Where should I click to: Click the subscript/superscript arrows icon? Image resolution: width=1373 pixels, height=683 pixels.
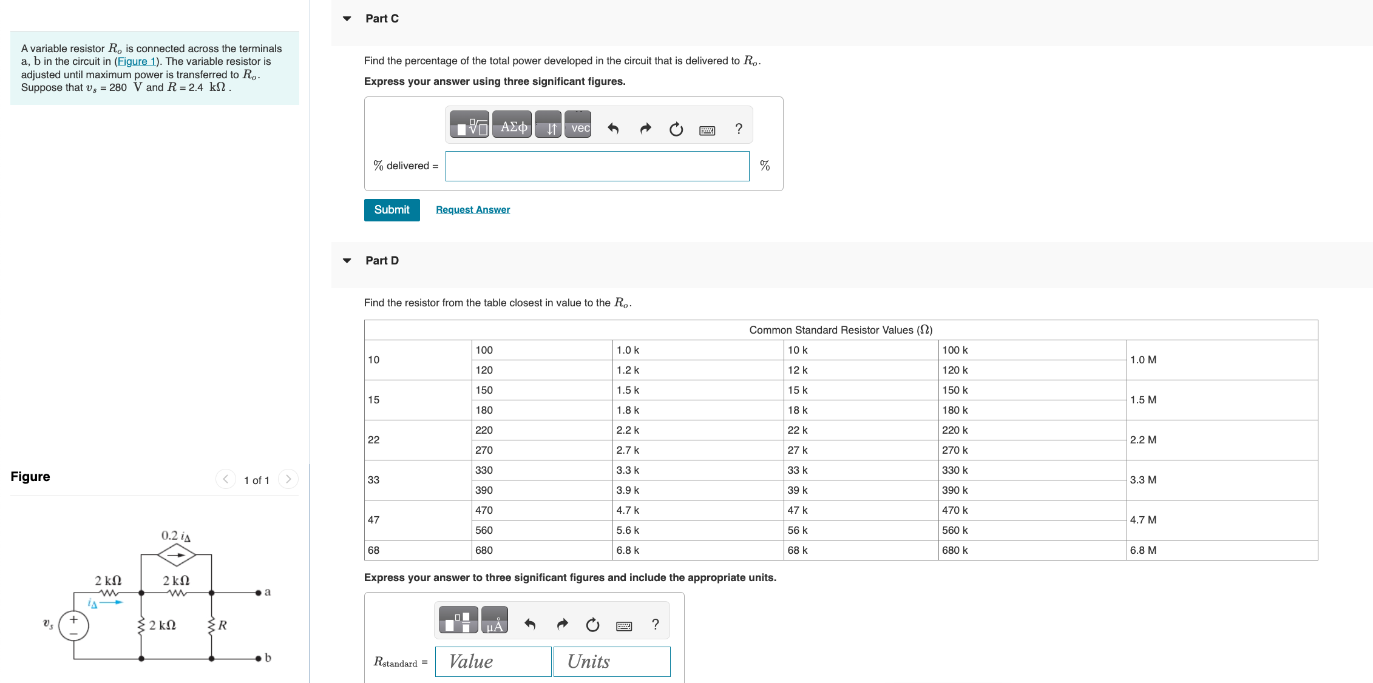(549, 126)
